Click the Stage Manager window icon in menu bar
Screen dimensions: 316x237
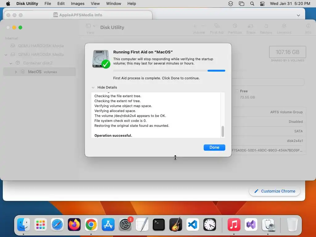click(x=241, y=4)
